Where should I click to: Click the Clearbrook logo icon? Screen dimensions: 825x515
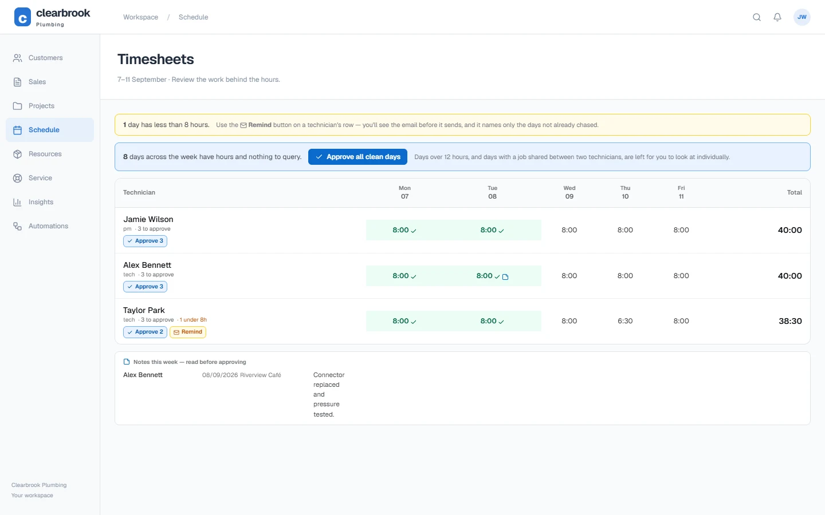coord(22,17)
